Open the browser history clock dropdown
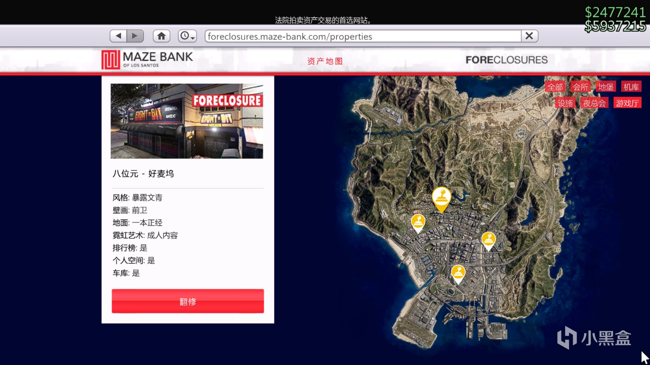This screenshot has width=650, height=365. click(x=187, y=36)
